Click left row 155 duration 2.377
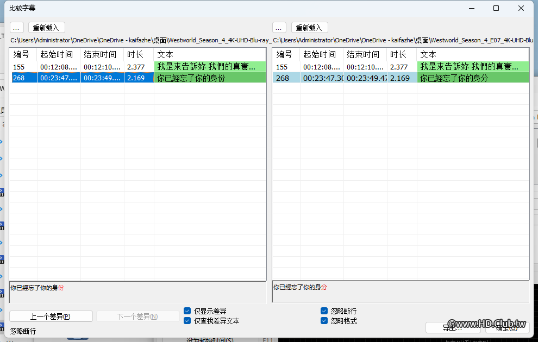The width and height of the screenshot is (538, 342). 139,67
